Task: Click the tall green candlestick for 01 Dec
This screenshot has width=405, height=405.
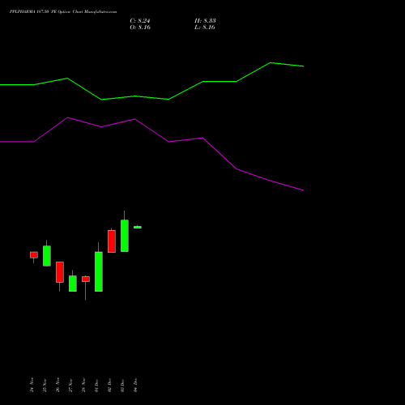Action: tap(99, 271)
